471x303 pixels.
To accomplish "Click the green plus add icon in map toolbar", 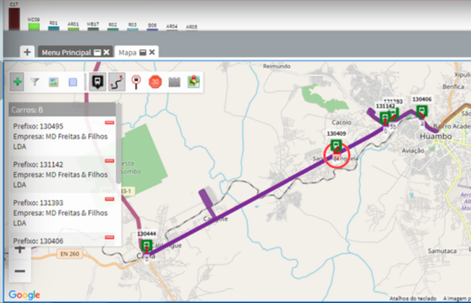I will pyautogui.click(x=18, y=82).
